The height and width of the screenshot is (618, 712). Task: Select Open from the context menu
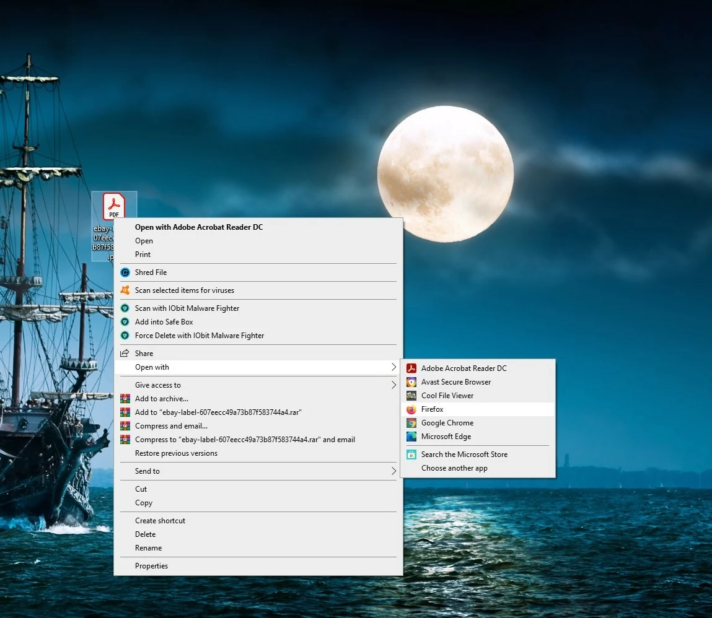tap(258, 240)
